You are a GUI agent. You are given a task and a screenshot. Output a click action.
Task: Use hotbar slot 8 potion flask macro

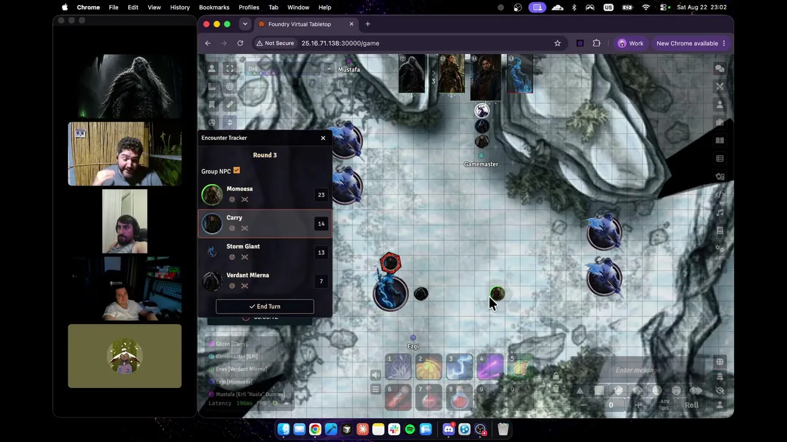coord(460,397)
